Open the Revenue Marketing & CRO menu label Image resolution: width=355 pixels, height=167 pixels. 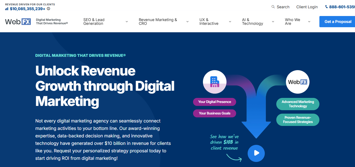(158, 22)
